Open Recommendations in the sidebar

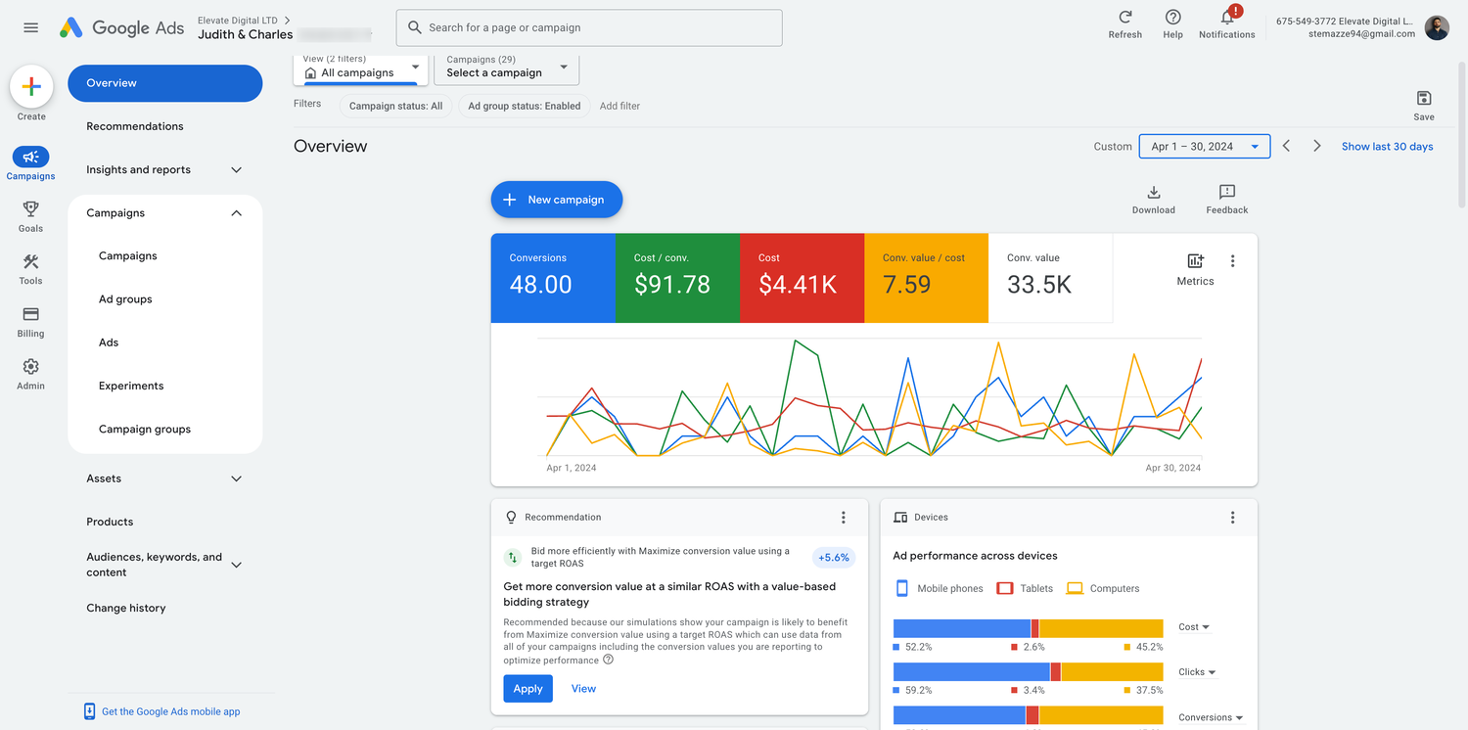(135, 126)
